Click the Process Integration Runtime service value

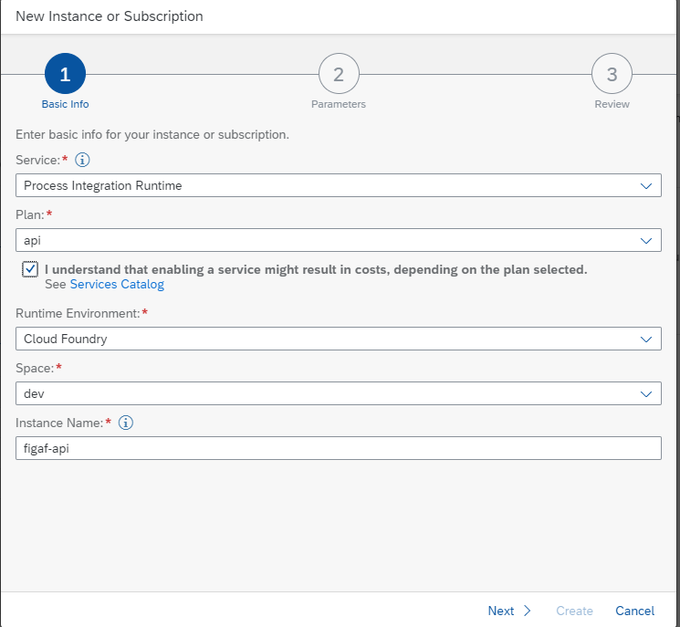[x=103, y=185]
